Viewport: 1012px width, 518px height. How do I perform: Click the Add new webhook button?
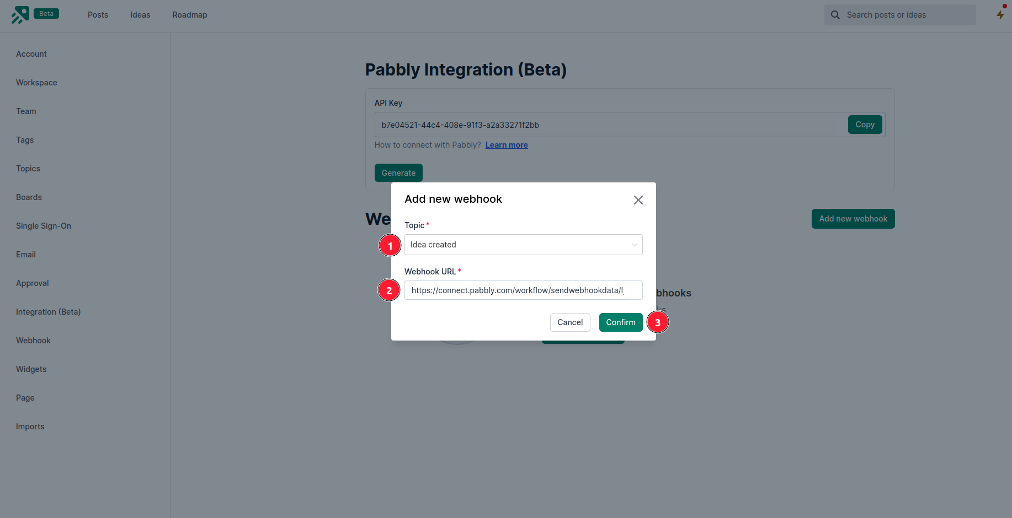853,219
